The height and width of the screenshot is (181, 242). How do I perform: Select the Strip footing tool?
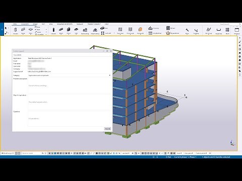[95, 31]
